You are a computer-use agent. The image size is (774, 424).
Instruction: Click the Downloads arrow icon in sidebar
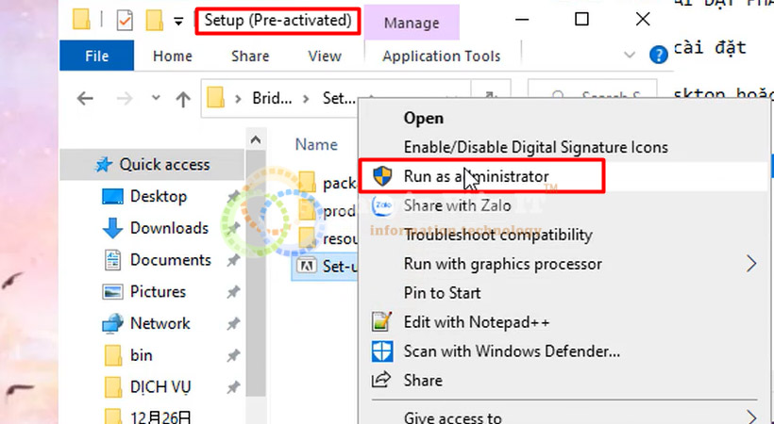113,228
